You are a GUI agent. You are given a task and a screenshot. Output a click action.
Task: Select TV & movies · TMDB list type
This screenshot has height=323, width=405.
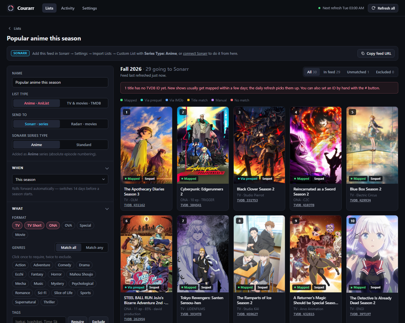pyautogui.click(x=84, y=103)
